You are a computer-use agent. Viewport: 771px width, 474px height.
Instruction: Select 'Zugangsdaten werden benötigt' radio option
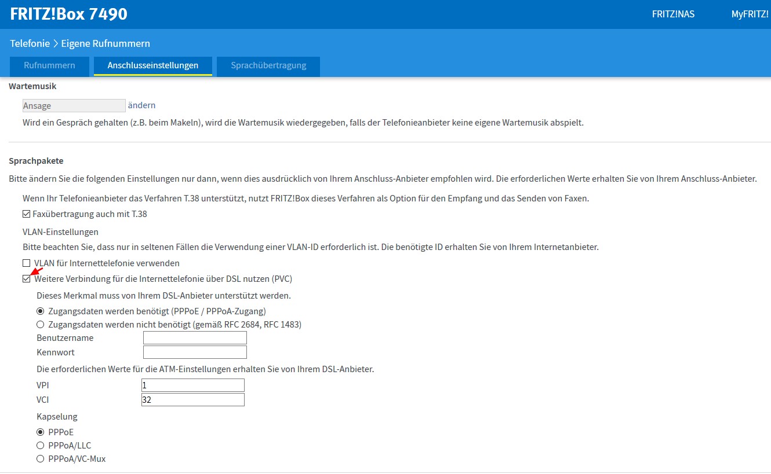point(41,311)
